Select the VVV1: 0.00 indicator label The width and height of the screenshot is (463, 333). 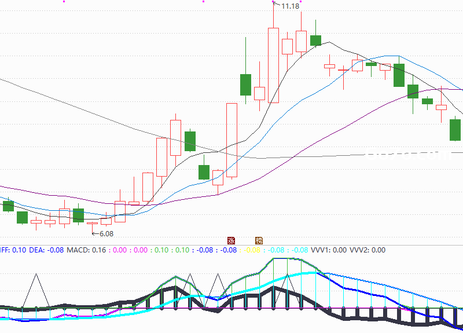pyautogui.click(x=329, y=250)
